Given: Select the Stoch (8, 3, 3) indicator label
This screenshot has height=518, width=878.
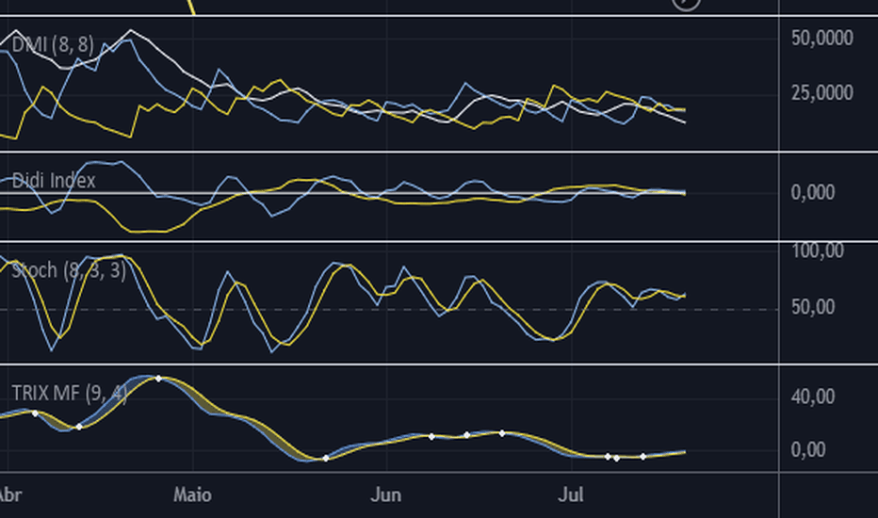Looking at the screenshot, I should [x=69, y=270].
